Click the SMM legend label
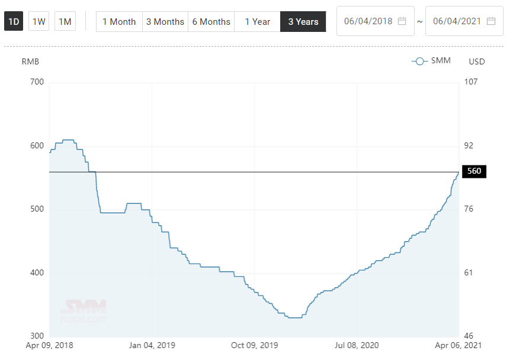The image size is (516, 354). pyautogui.click(x=441, y=60)
